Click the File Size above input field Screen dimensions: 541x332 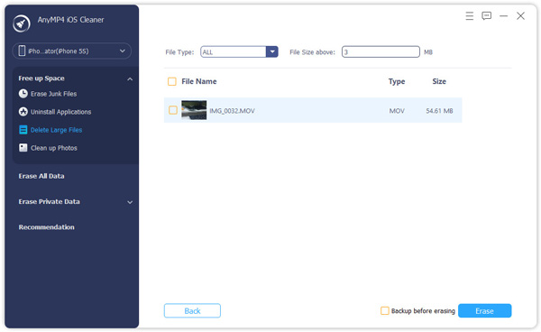pyautogui.click(x=381, y=51)
